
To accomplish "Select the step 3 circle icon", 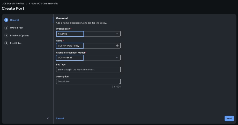I will (6, 35).
